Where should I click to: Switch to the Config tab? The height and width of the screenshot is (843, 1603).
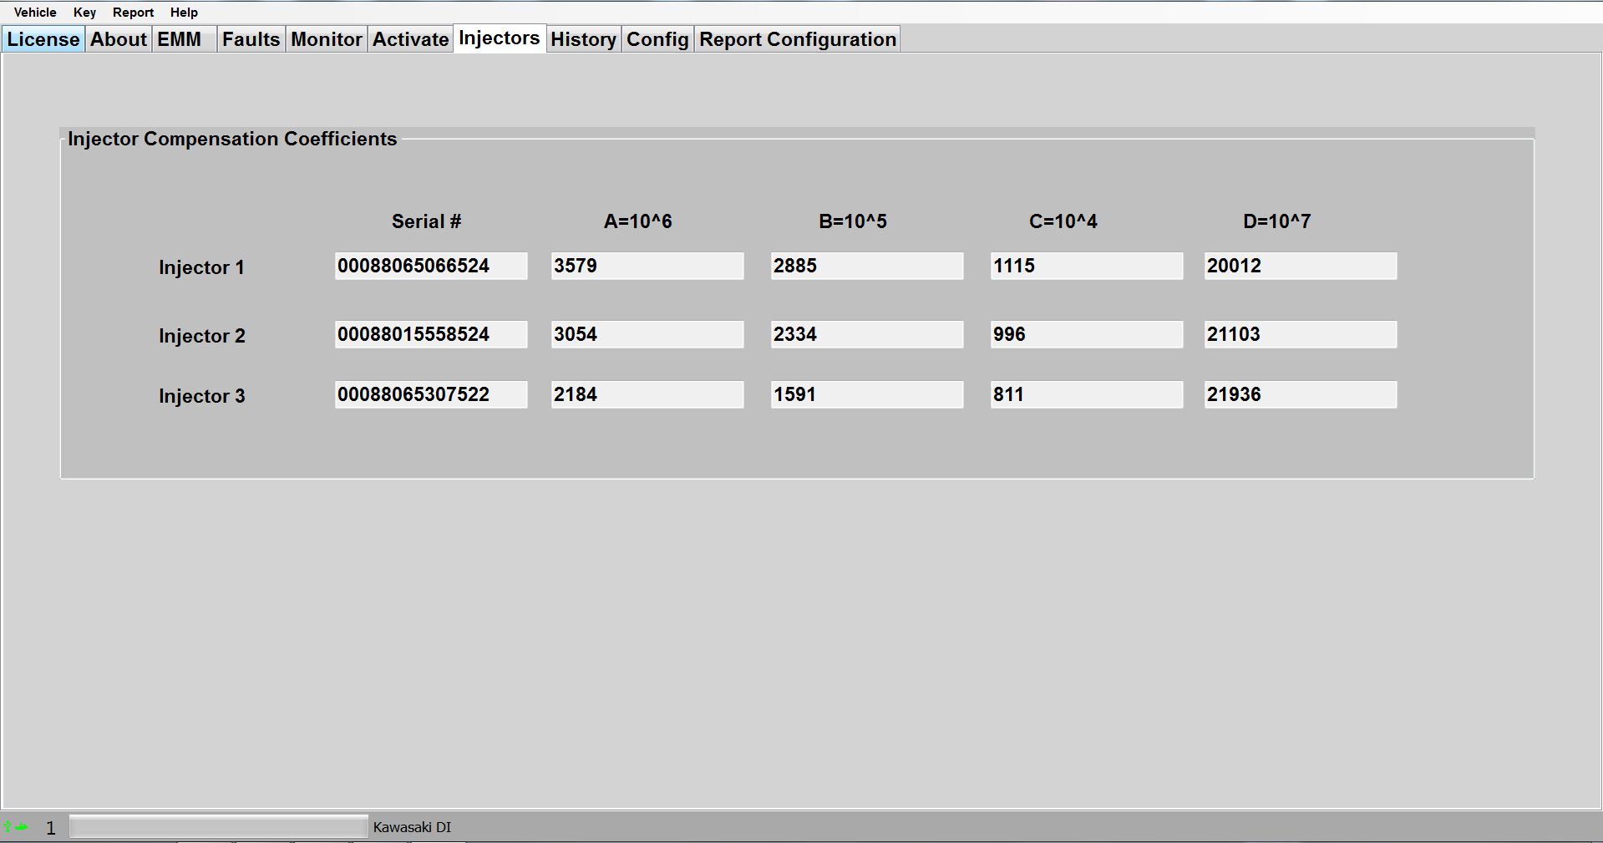[x=657, y=39]
